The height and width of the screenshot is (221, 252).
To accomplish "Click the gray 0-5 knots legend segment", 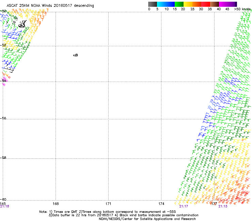I will point(153,4).
